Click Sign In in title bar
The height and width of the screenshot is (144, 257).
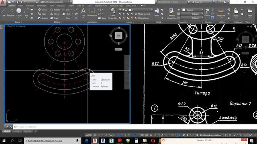[197, 2]
